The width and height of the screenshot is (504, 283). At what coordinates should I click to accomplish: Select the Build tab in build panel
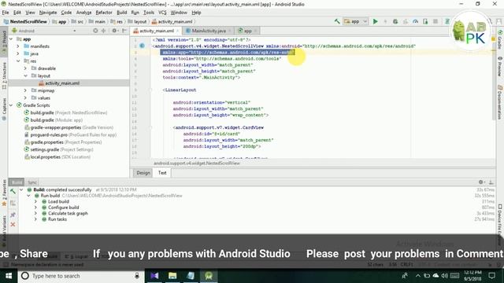tap(17, 182)
